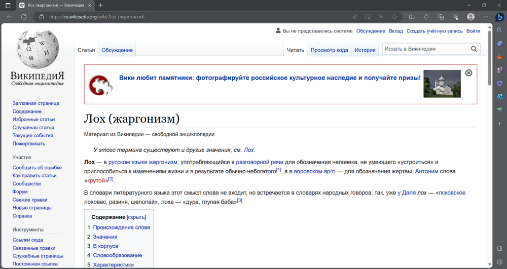Screen dimensions: 507x269
Task: Open Shopping tag icon in Edge sidebar
Action: (x=499, y=44)
